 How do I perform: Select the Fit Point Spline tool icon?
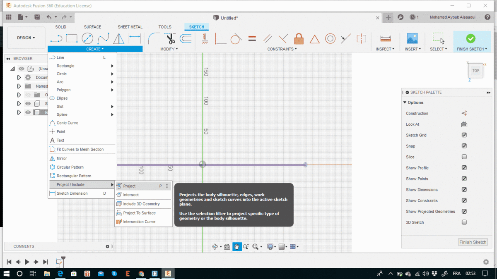[x=103, y=39]
